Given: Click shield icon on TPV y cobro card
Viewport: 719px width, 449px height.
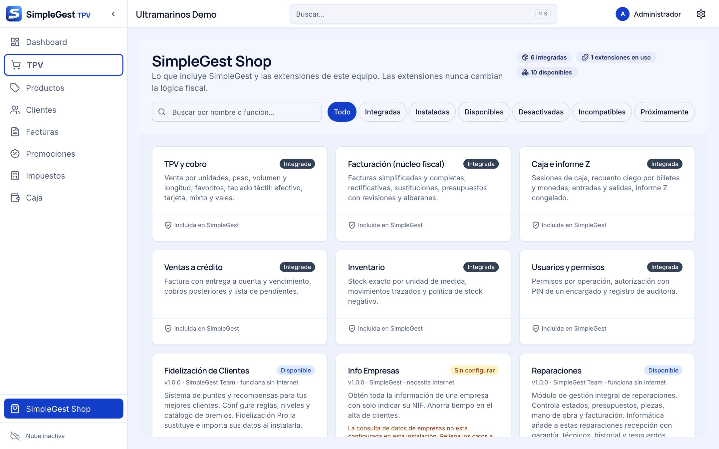Looking at the screenshot, I should pyautogui.click(x=168, y=225).
